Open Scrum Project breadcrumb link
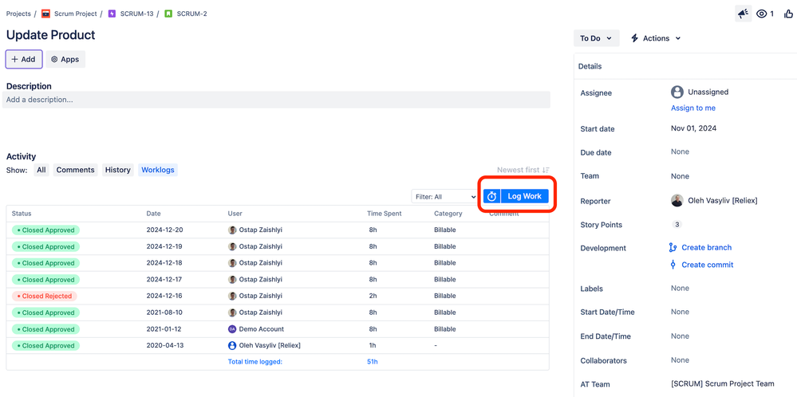 click(x=75, y=14)
